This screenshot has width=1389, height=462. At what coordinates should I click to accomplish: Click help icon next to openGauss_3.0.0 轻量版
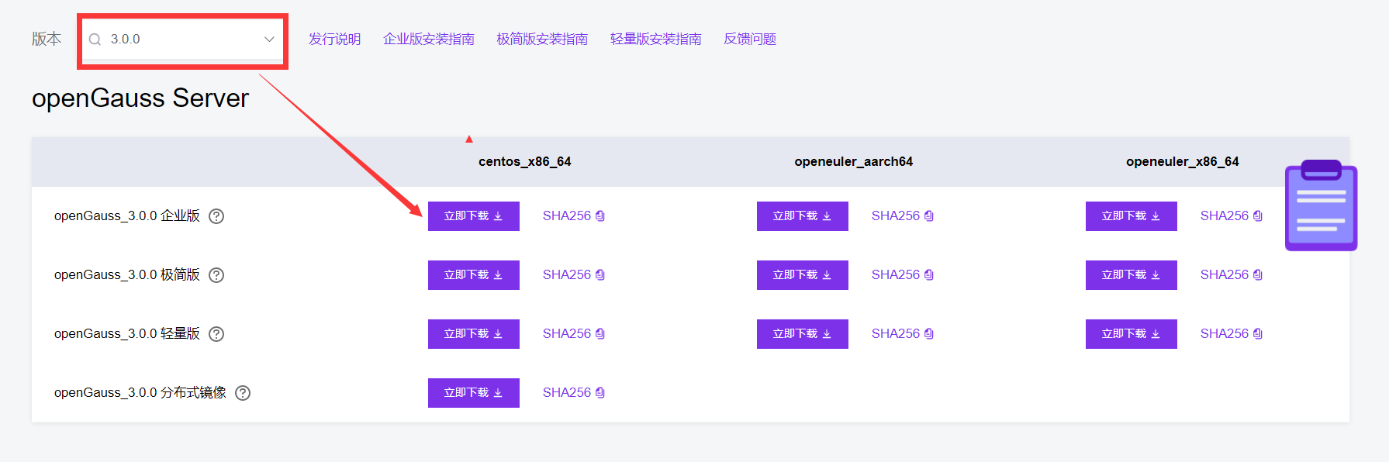(216, 334)
